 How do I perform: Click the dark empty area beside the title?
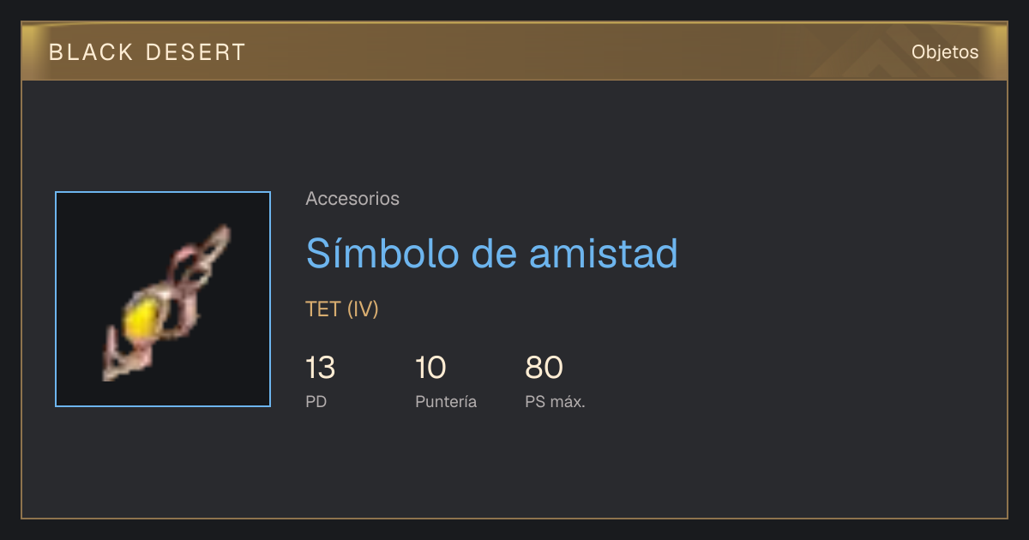coord(840,252)
